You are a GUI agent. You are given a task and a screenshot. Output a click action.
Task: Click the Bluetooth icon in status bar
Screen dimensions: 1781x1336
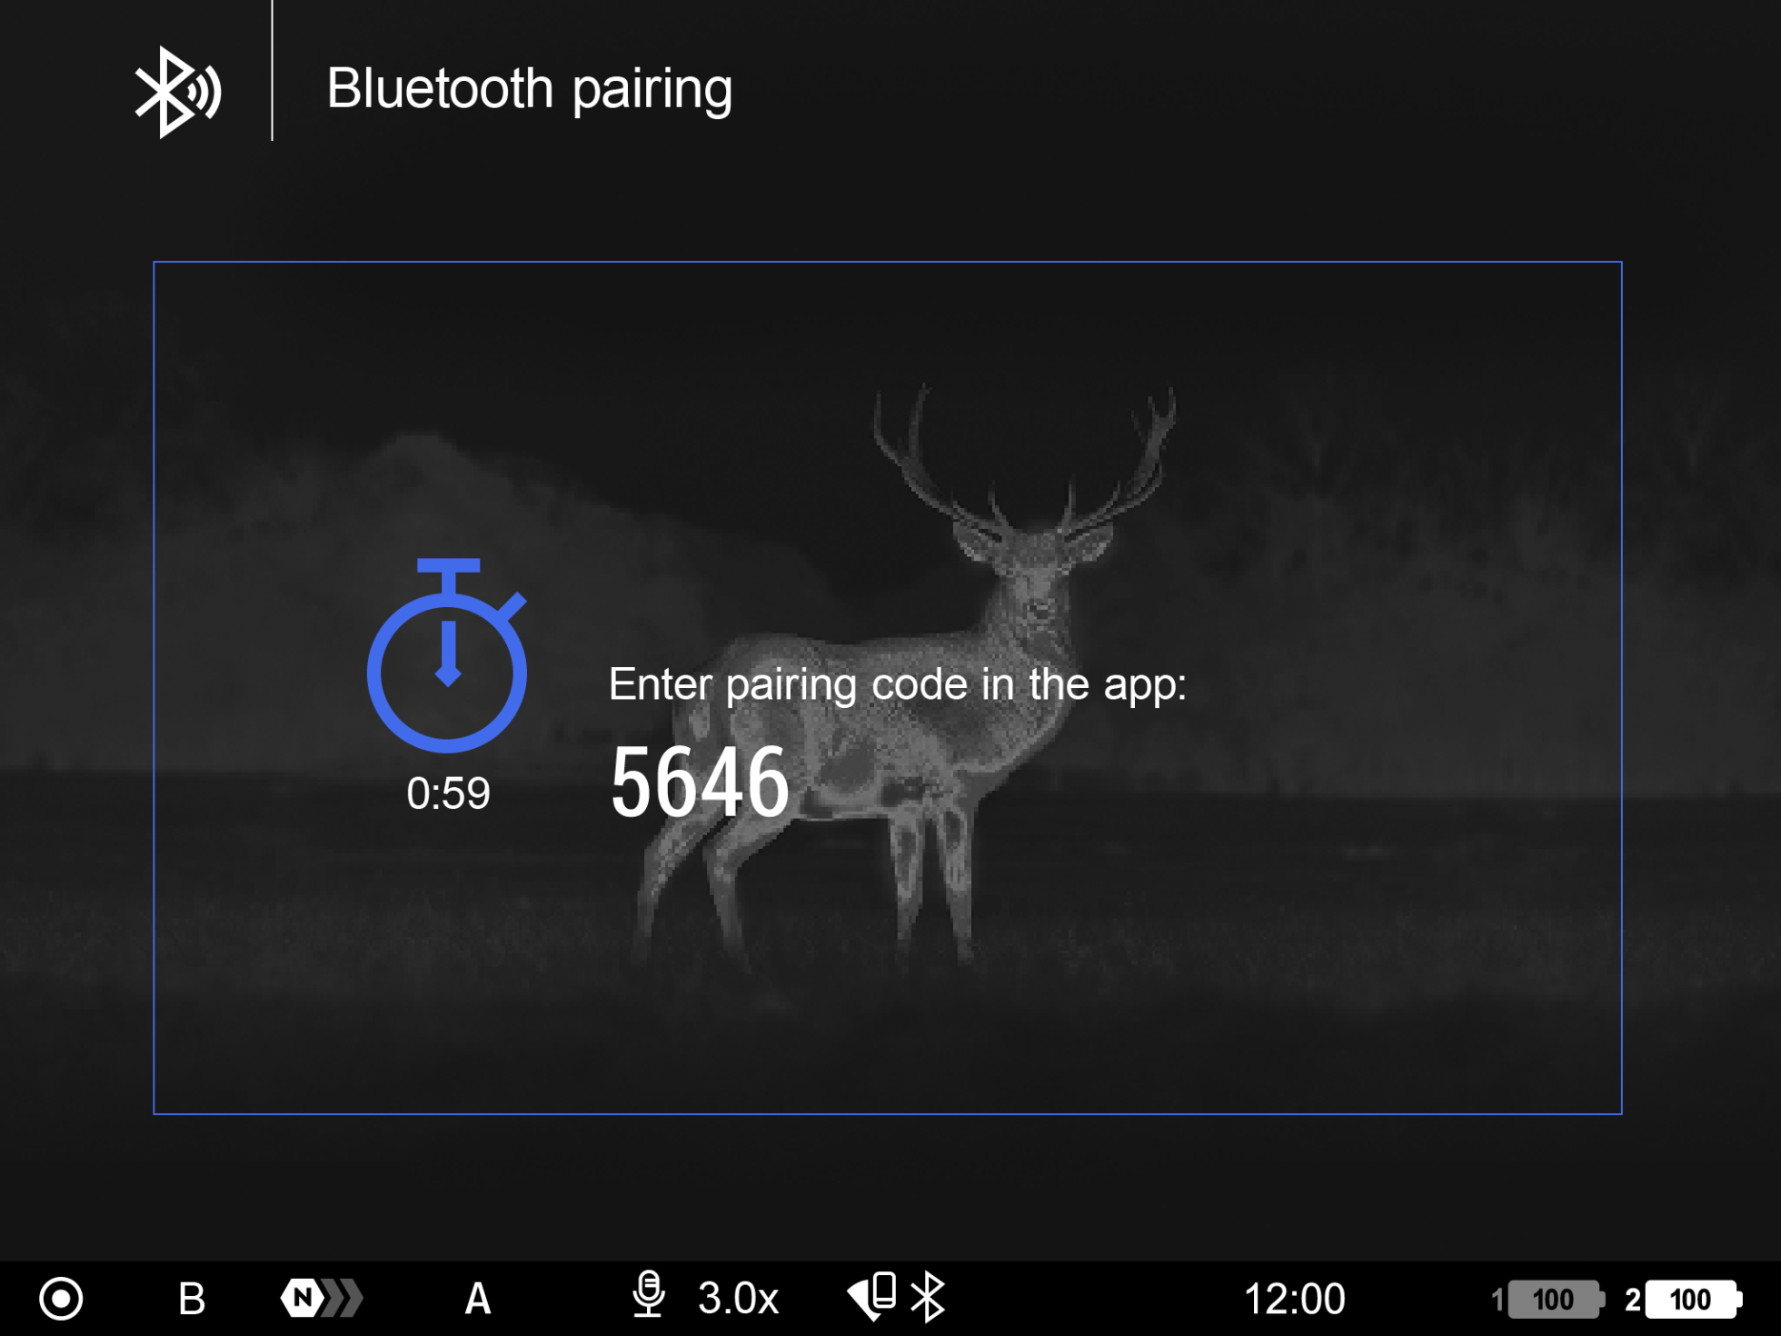click(928, 1297)
